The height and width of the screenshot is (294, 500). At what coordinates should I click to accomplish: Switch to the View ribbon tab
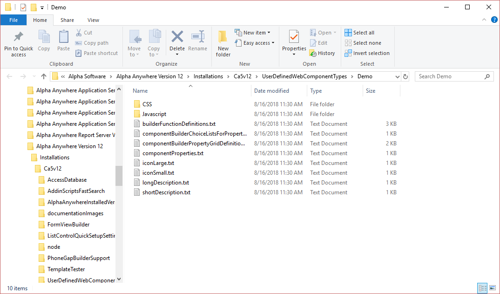click(x=93, y=20)
